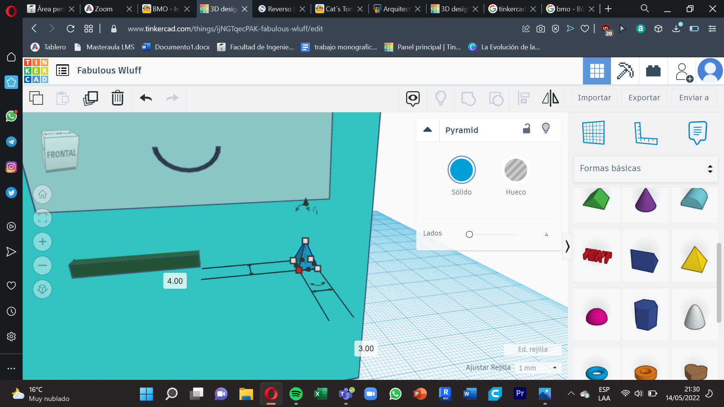The height and width of the screenshot is (407, 724).
Task: Click the Ungroup shapes icon
Action: [x=496, y=98]
